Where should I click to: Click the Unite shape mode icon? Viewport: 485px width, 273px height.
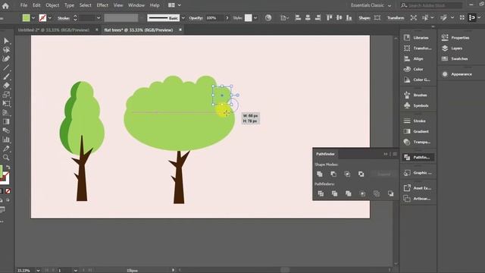pyautogui.click(x=320, y=174)
